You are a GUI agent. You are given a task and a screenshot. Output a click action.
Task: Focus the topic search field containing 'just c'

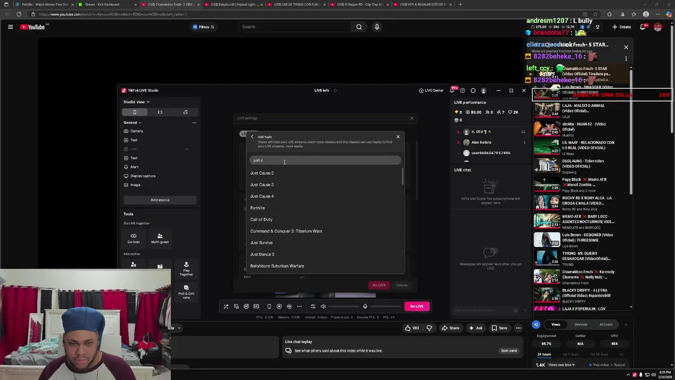(x=325, y=160)
